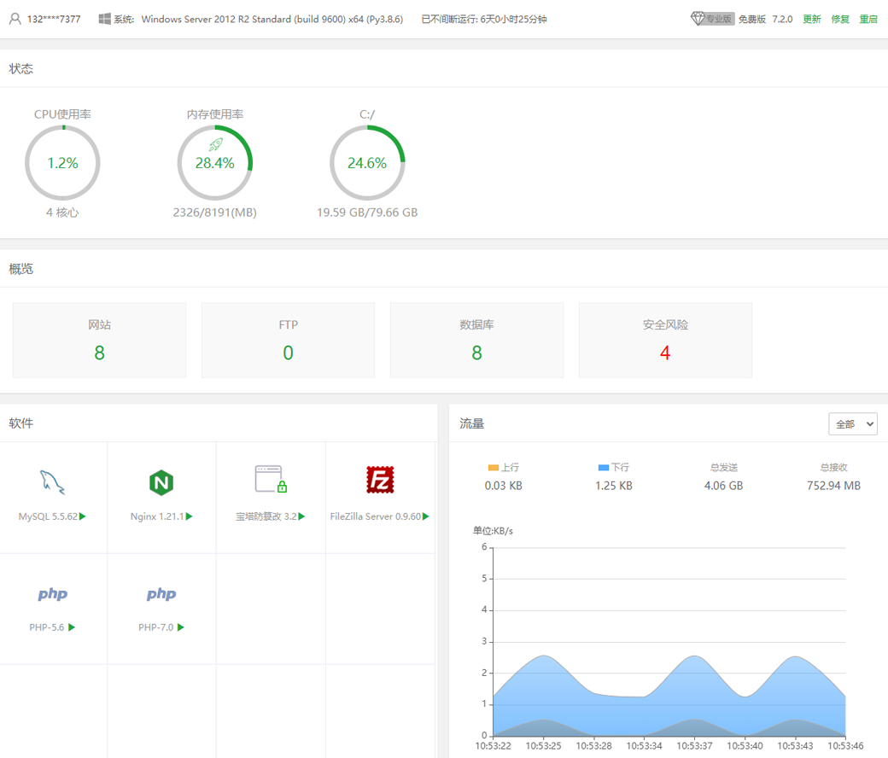Open the 网站 overview card

point(99,340)
